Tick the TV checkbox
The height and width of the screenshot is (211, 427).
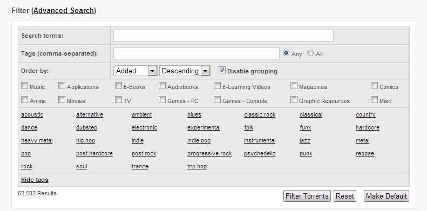(x=118, y=100)
